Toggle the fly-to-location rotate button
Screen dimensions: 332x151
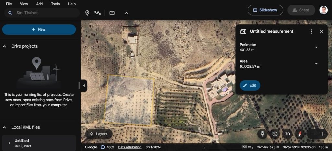coord(275,134)
